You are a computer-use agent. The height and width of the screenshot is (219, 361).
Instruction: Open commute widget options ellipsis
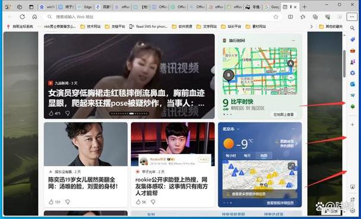tap(293, 40)
